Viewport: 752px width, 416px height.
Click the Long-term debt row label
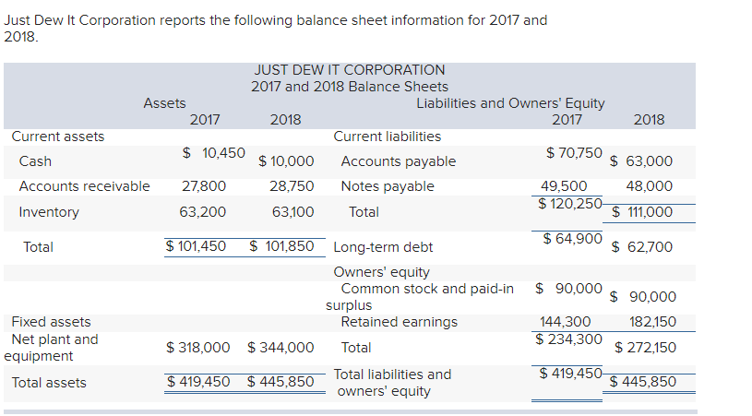pos(382,247)
